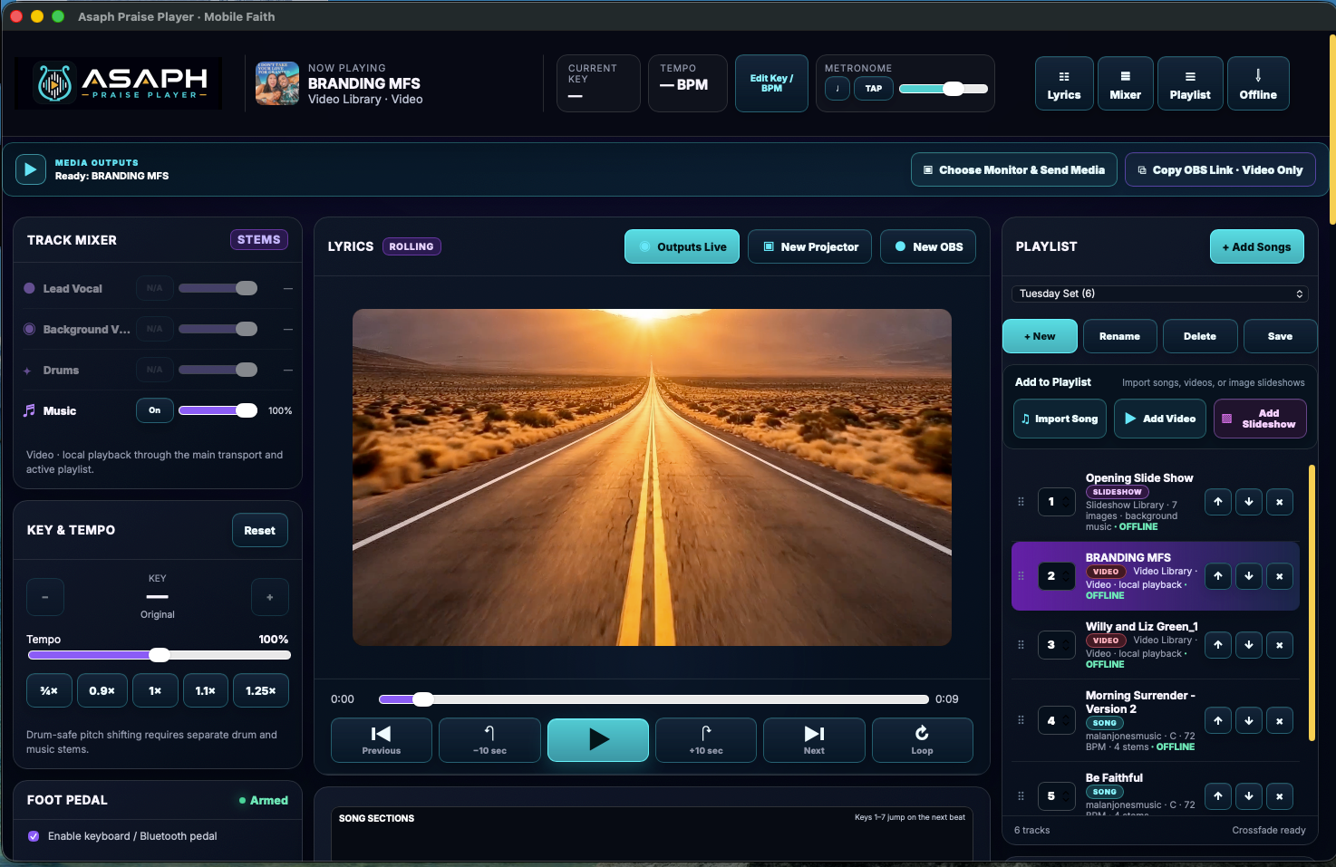This screenshot has height=867, width=1336.
Task: Click the metronome note icon button
Action: [837, 89]
